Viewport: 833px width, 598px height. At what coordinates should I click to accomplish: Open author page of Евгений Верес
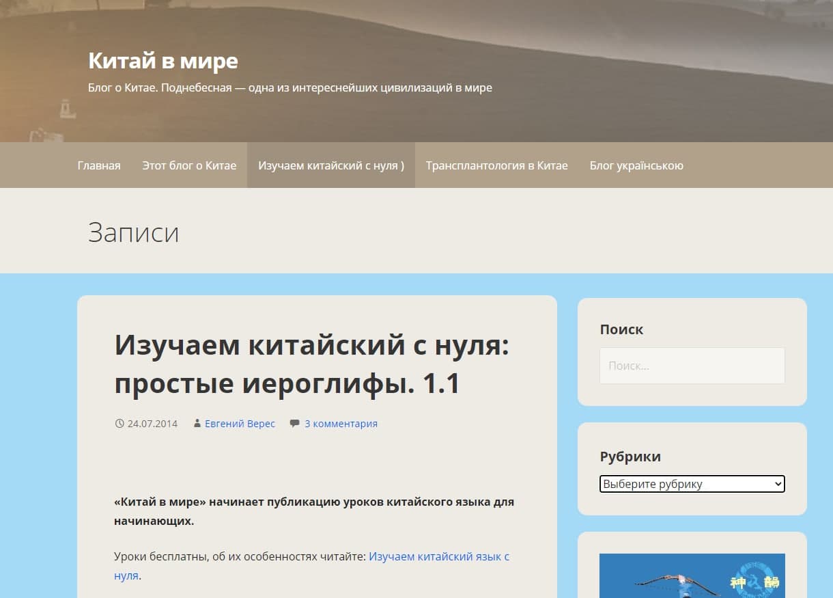click(240, 424)
